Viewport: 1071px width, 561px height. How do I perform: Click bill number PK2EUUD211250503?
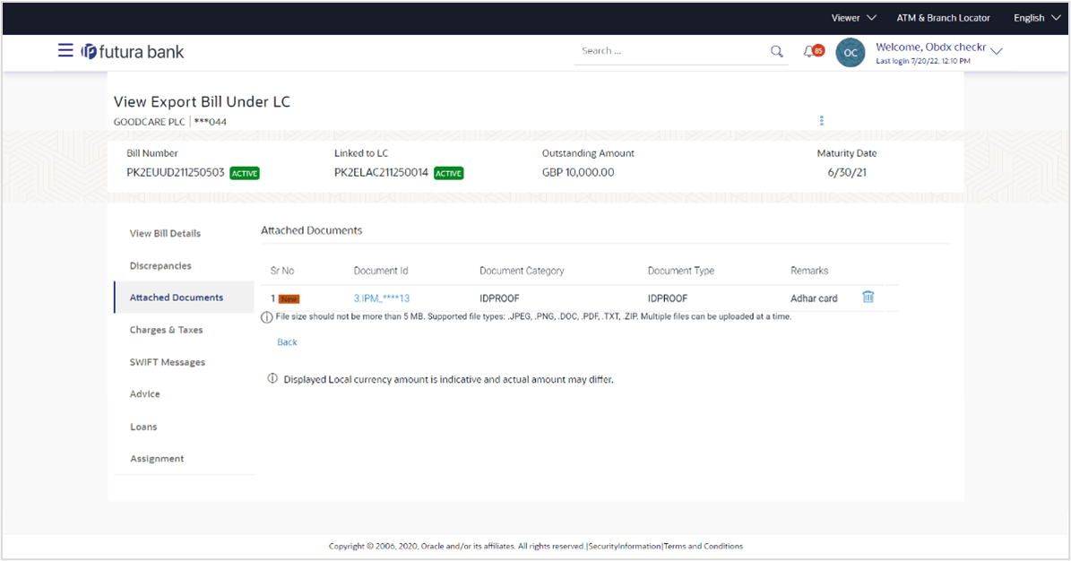click(176, 173)
